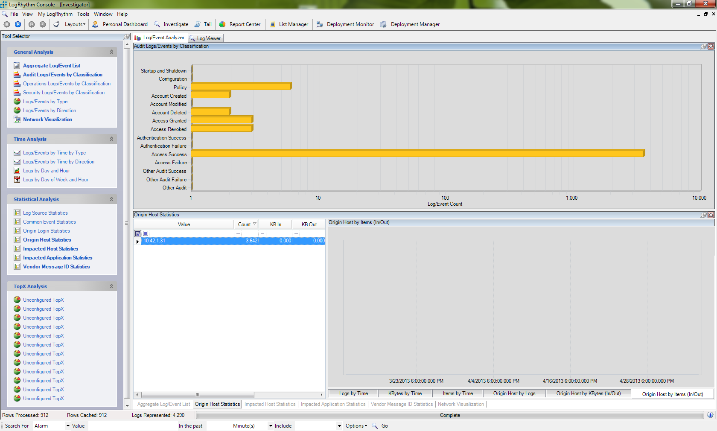Open the File menu

(x=14, y=14)
